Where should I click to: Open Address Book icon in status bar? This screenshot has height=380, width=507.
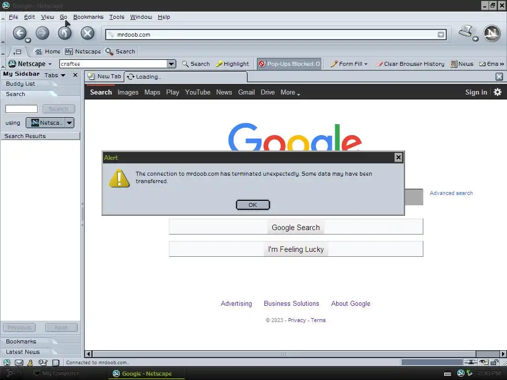(55, 363)
